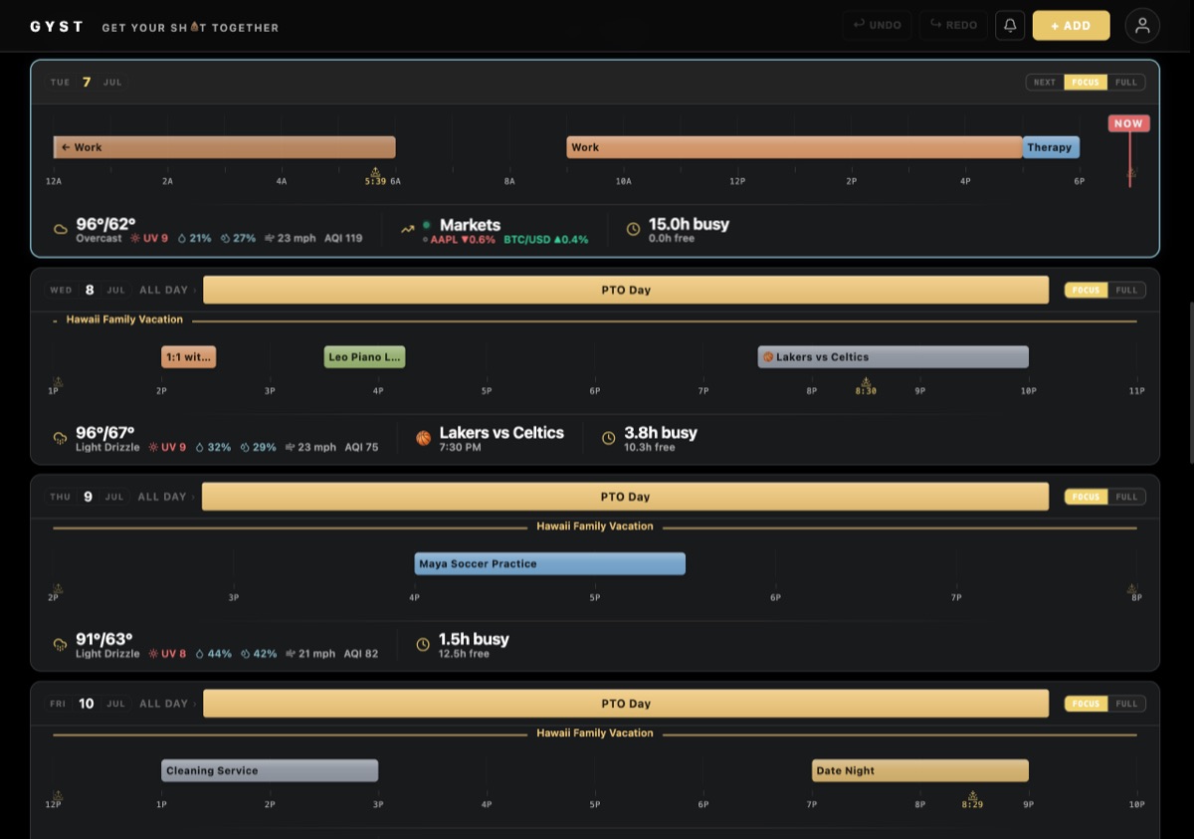The image size is (1194, 839).
Task: Open the notifications bell
Action: coord(1010,26)
